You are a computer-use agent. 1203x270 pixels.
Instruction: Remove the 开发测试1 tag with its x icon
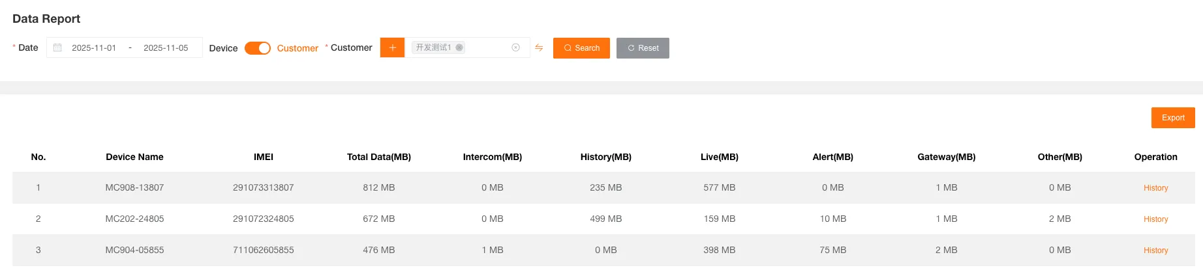click(459, 47)
